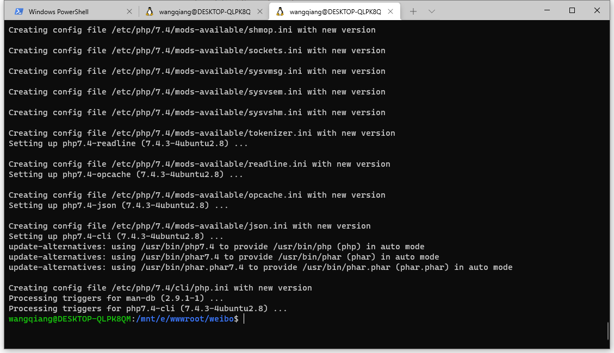
Task: Close the active wangqiang@DESKTOP tab
Action: point(390,11)
